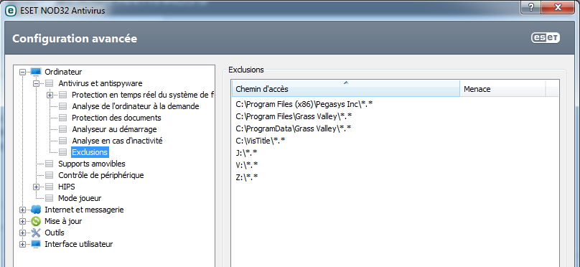Click icon beside Mode joueur

[50, 198]
